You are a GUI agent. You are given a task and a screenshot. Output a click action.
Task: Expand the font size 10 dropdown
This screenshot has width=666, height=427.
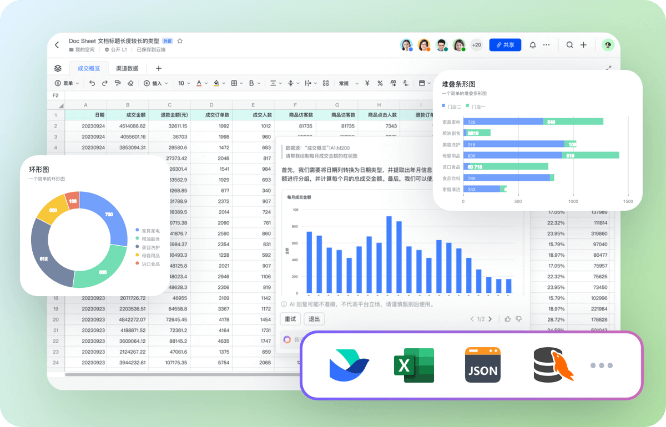coord(184,83)
